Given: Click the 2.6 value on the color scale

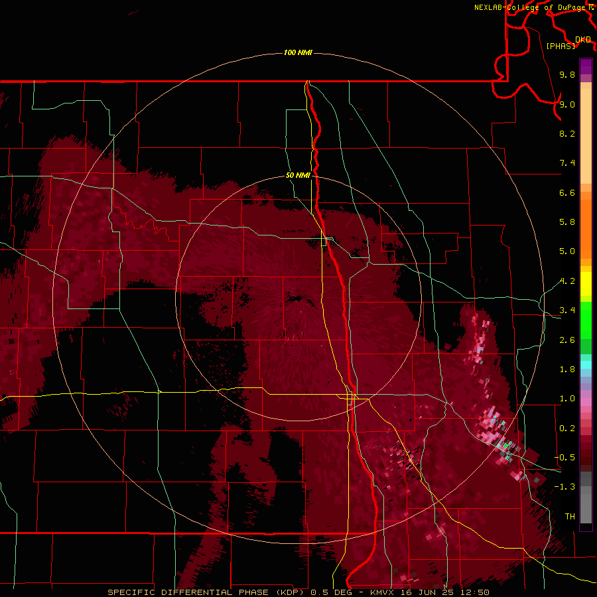Looking at the screenshot, I should (567, 340).
